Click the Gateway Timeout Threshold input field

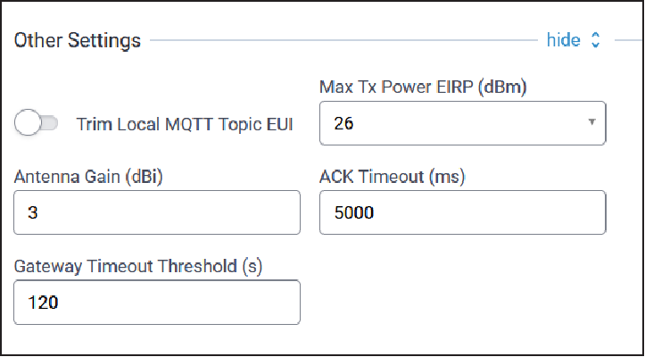(157, 303)
